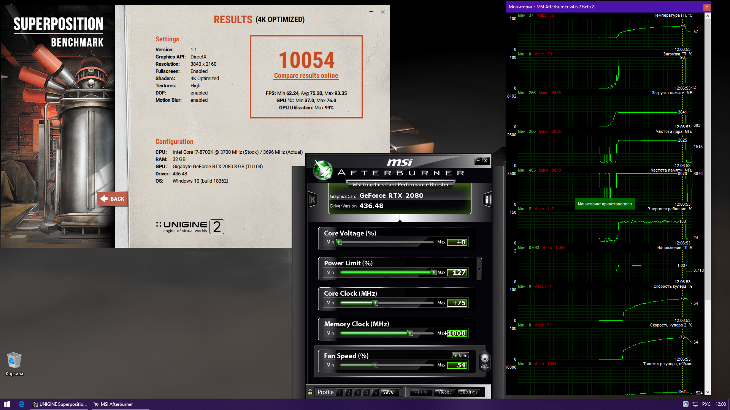
Task: Click the network icon in the system tray
Action: pos(695,404)
